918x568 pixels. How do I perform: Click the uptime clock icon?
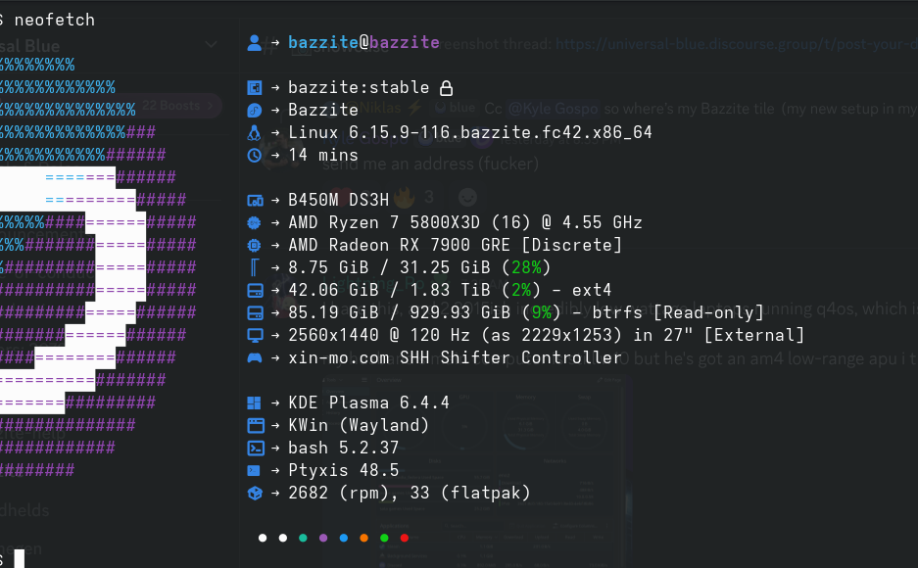click(254, 155)
